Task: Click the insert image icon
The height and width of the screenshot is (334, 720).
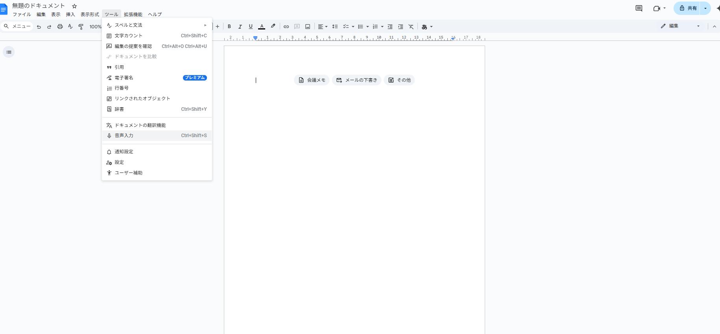Action: [308, 27]
